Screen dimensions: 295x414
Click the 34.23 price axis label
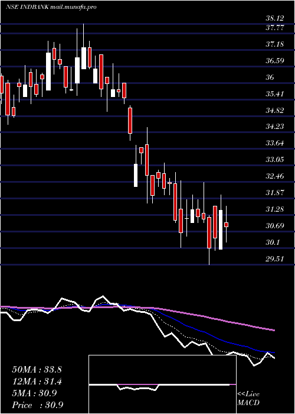pos(275,127)
